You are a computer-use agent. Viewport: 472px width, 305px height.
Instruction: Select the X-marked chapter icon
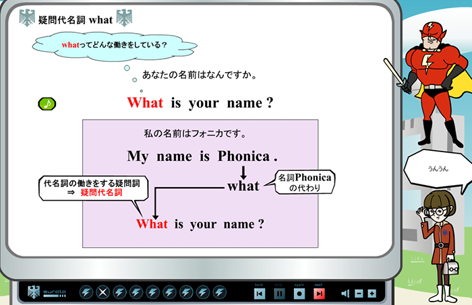[102, 292]
